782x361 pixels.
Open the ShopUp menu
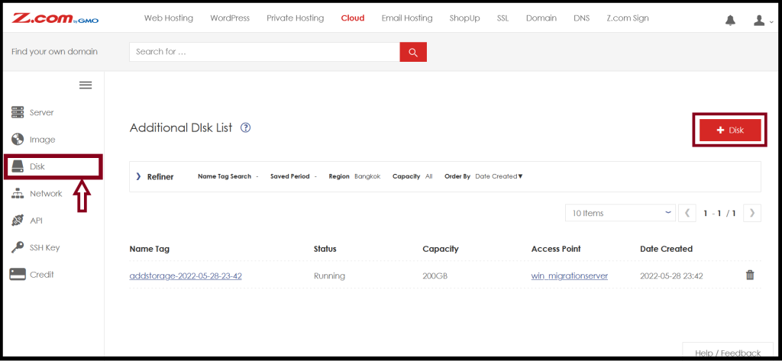464,18
